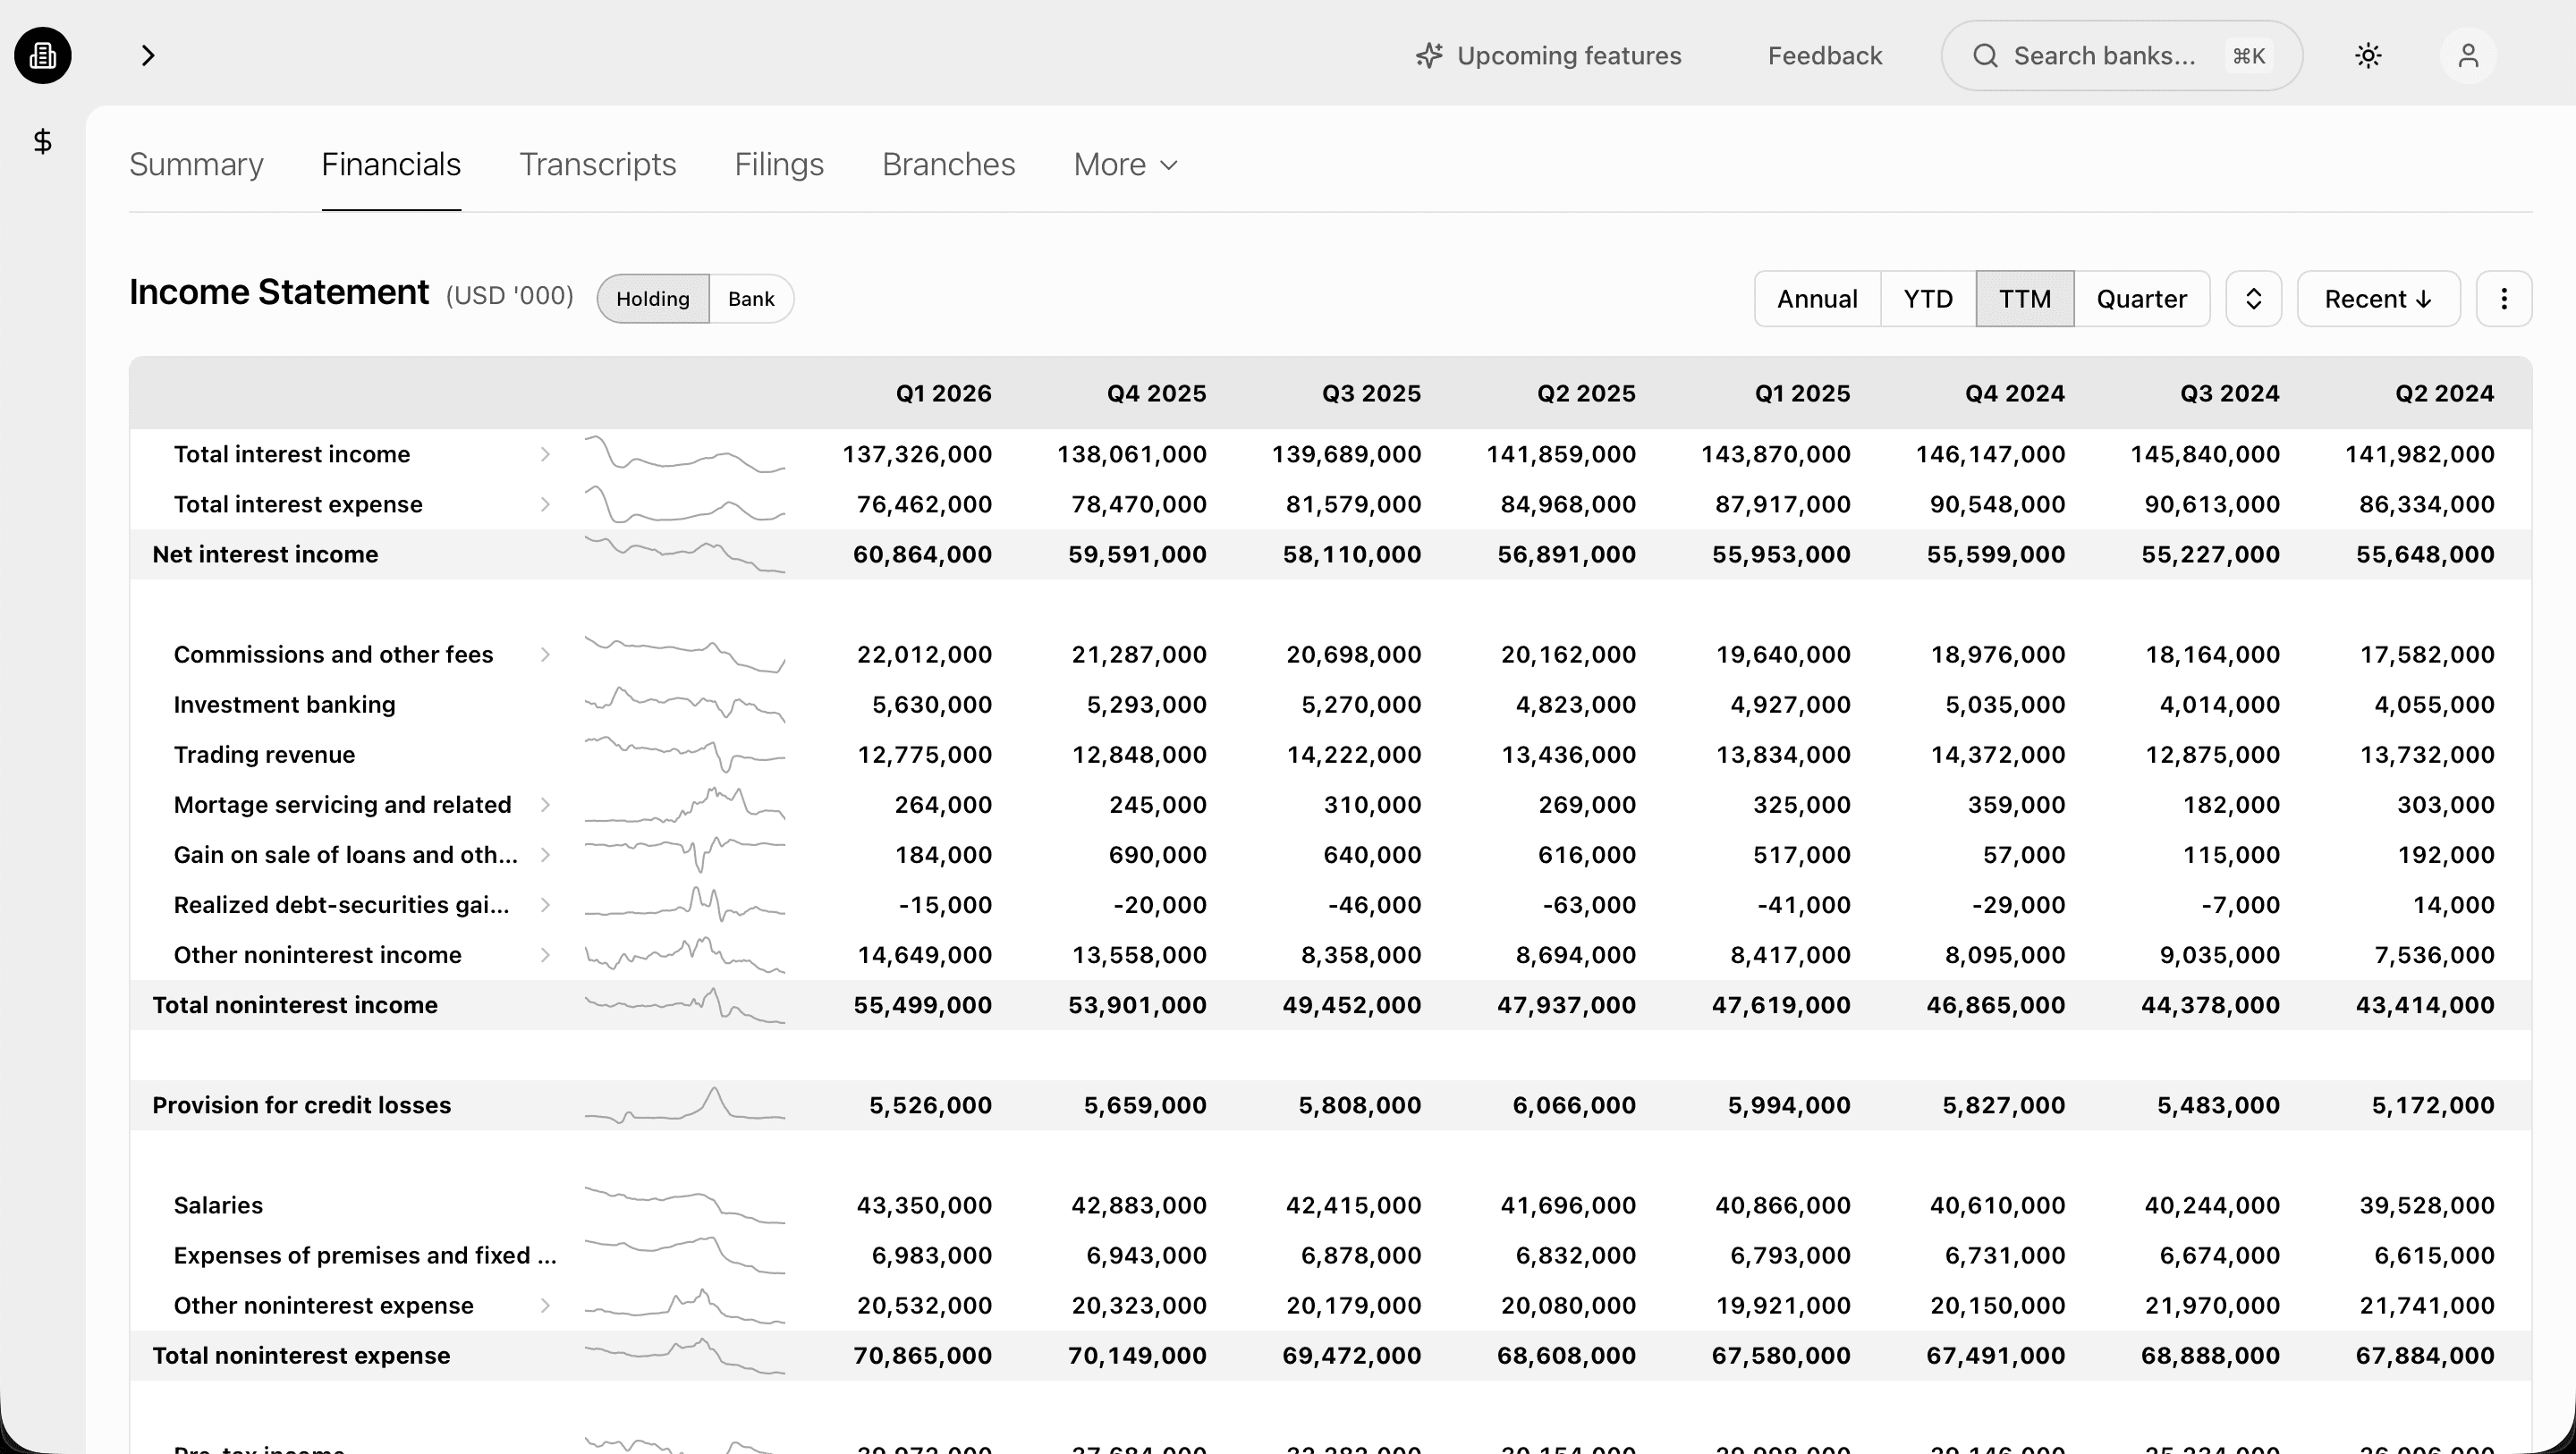Viewport: 2576px width, 1454px height.
Task: Select the 137,326,000 total interest income cell
Action: (917, 454)
